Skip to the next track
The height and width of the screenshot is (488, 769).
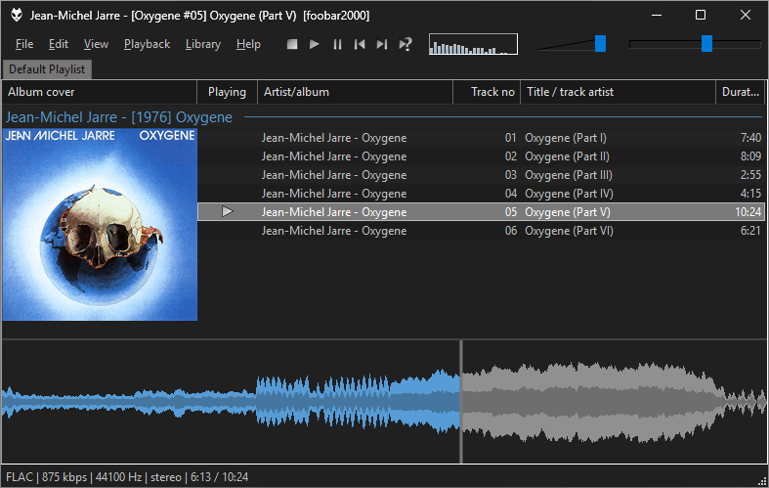point(382,44)
